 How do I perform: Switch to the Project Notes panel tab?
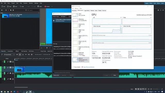pos(43,51)
